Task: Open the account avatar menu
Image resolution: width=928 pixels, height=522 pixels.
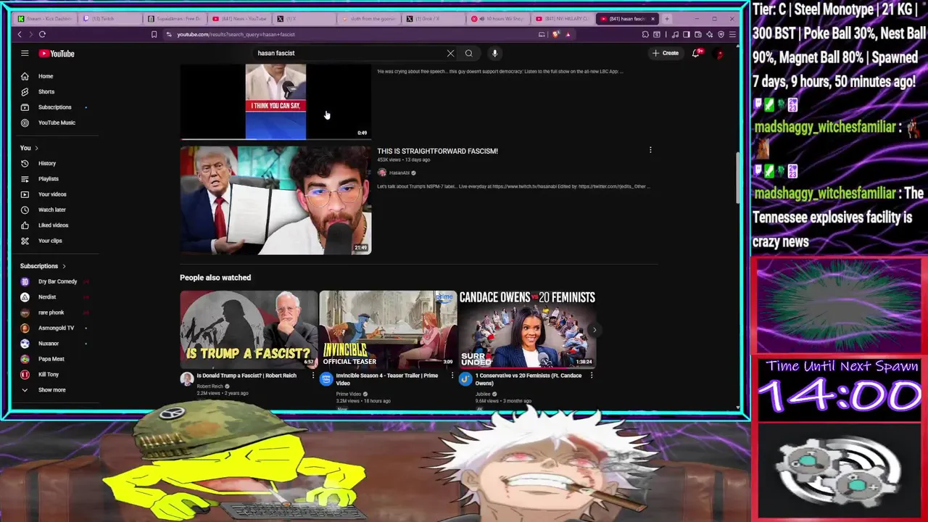Action: [719, 53]
